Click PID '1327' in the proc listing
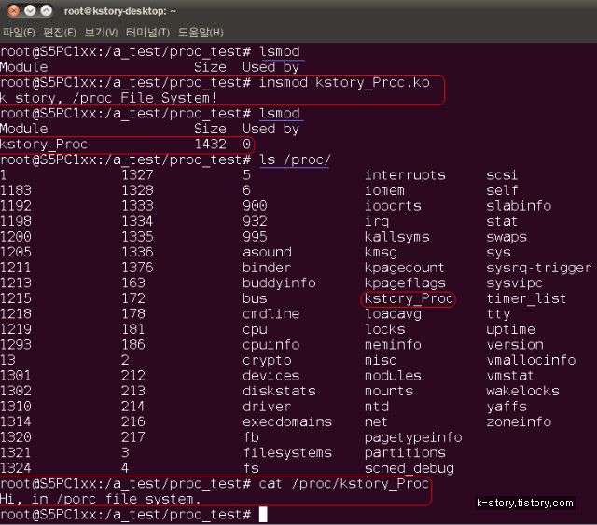Image resolution: width=597 pixels, height=525 pixels. click(x=137, y=175)
